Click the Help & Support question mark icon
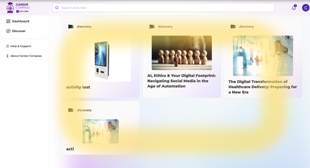The height and width of the screenshot is (168, 310). click(x=7, y=46)
